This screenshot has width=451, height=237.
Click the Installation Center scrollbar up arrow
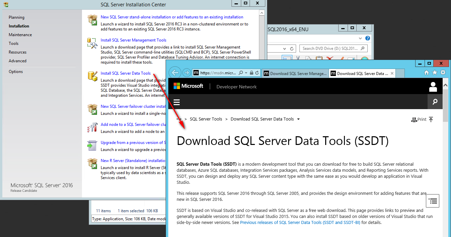click(x=261, y=13)
